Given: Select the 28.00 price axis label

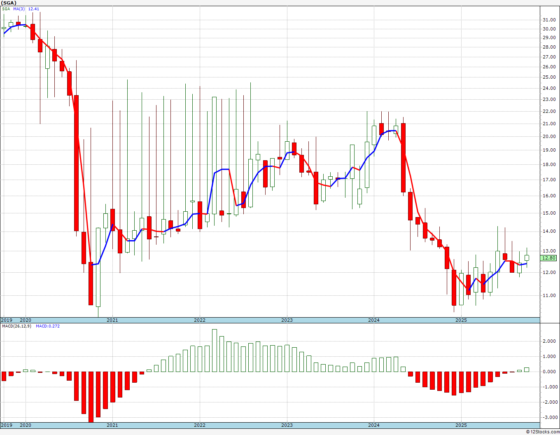Looking at the screenshot, I should 549,47.
